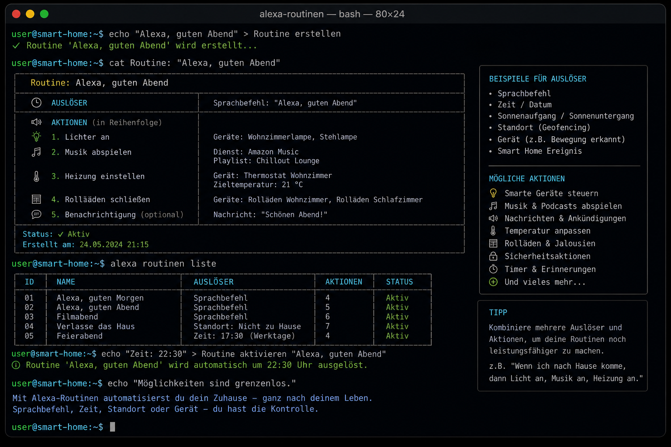
Task: Select the row name Alexa, guten Abend in list
Action: coord(98,307)
